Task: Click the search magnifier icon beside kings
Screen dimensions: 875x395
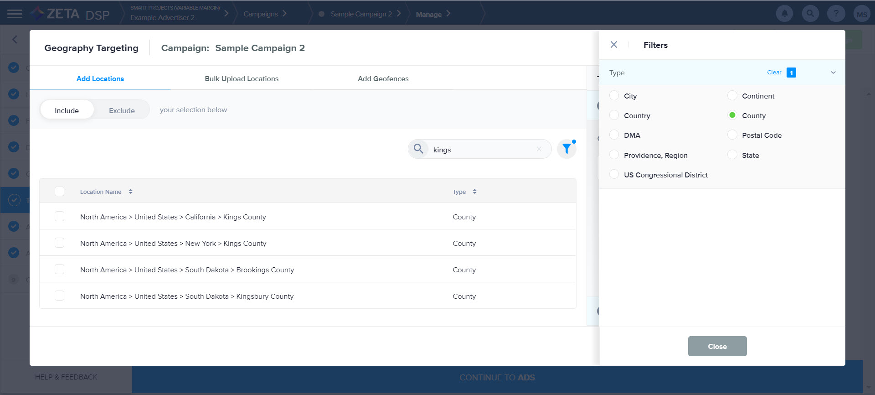Action: (418, 149)
